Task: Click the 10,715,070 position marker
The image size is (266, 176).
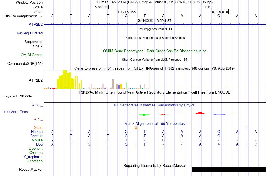Action: (219, 12)
